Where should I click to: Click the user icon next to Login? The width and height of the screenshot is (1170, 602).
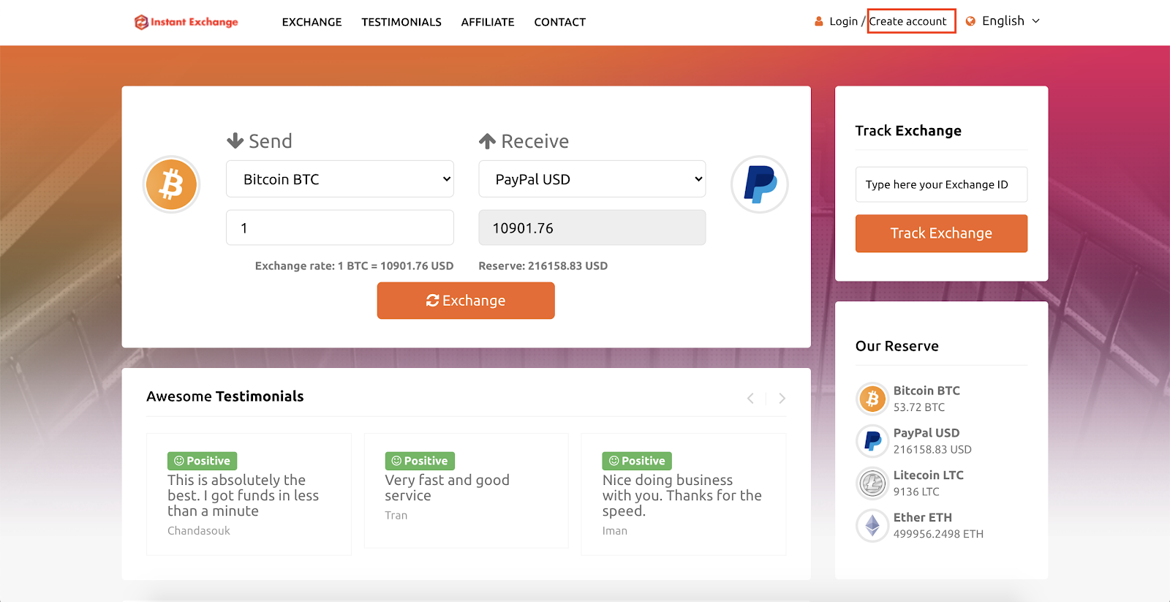(x=819, y=21)
